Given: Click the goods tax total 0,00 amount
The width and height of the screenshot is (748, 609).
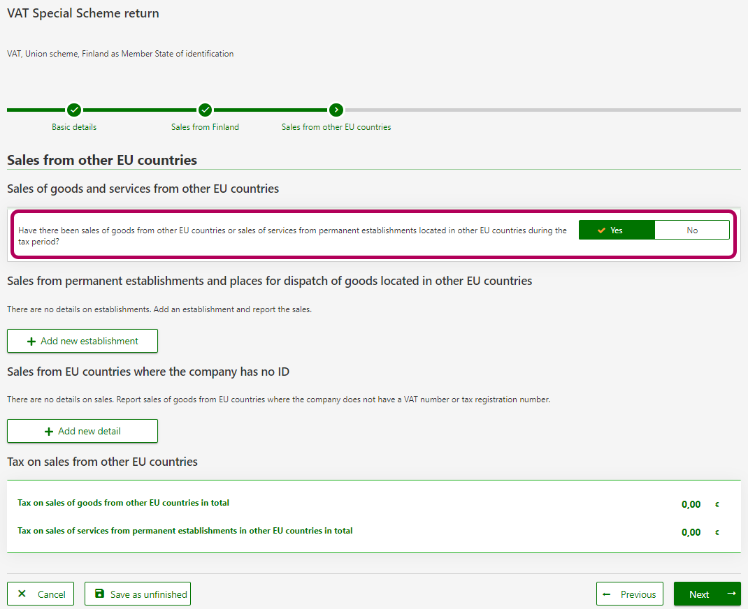Looking at the screenshot, I should coord(691,504).
